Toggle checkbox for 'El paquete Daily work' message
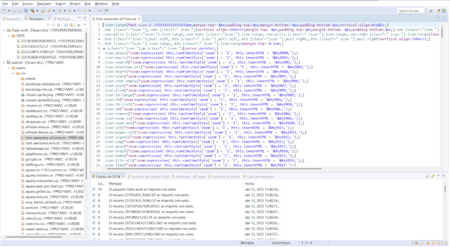450x247 pixels. click(x=94, y=189)
